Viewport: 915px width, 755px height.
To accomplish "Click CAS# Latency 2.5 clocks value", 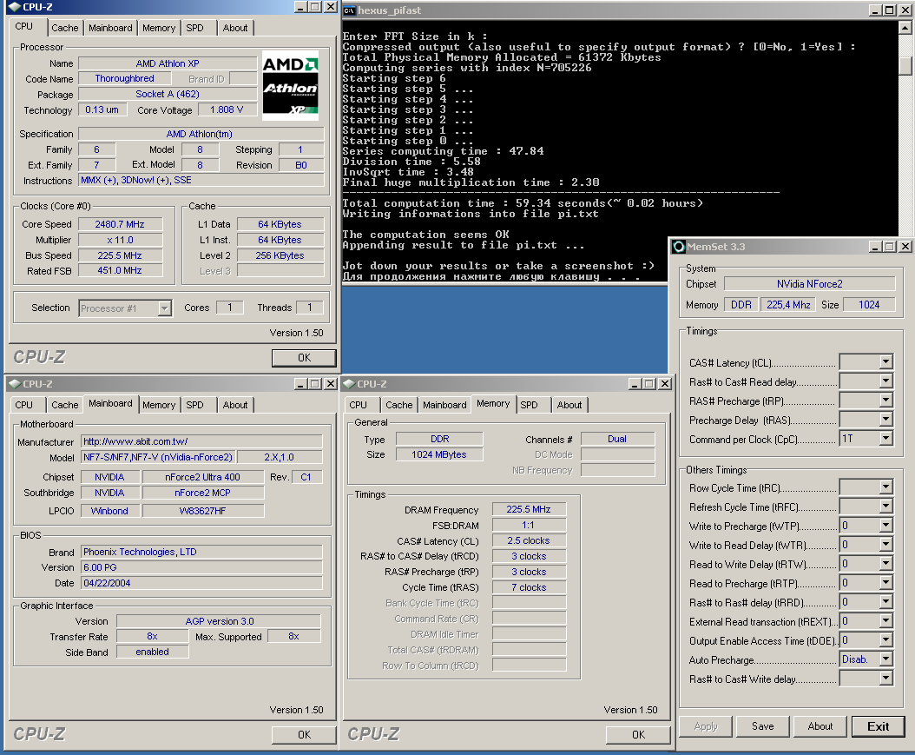I will (x=528, y=540).
